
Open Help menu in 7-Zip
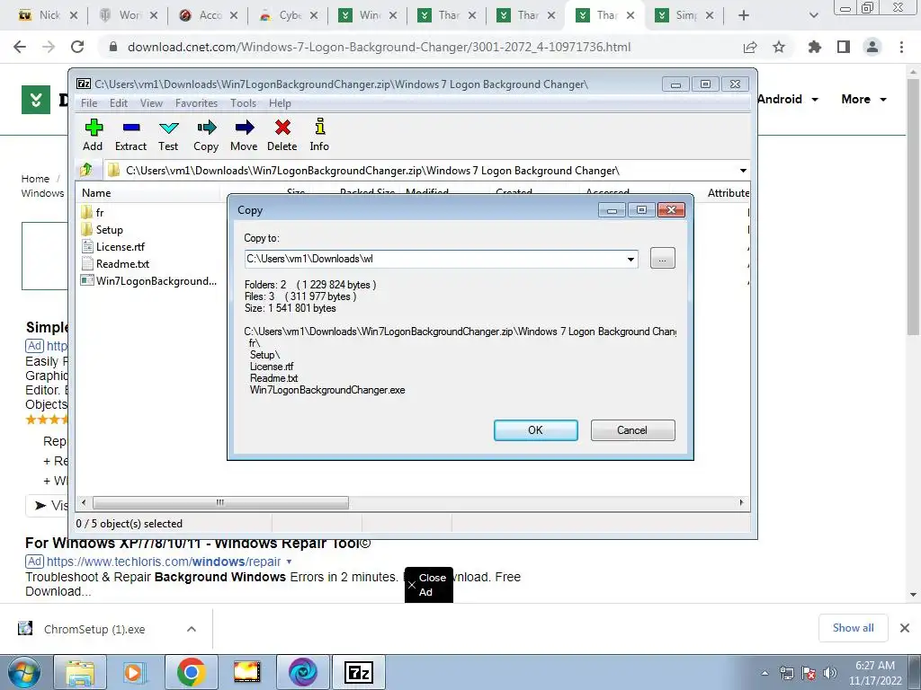280,102
